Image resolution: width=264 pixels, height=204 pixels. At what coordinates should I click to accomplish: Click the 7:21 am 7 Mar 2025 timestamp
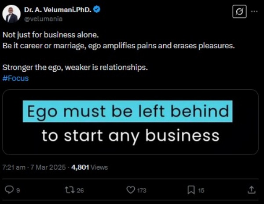click(34, 167)
